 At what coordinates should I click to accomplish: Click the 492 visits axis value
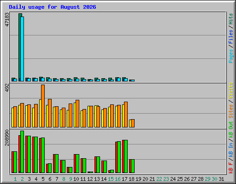click(x=7, y=88)
